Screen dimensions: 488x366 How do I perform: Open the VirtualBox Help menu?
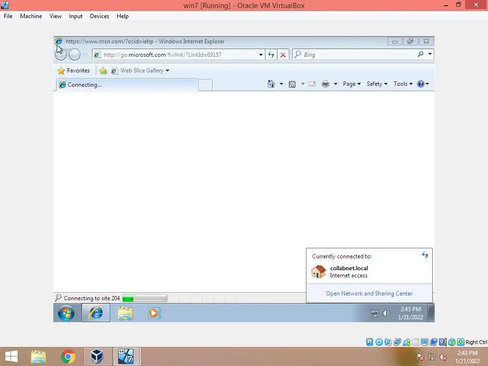coord(122,16)
